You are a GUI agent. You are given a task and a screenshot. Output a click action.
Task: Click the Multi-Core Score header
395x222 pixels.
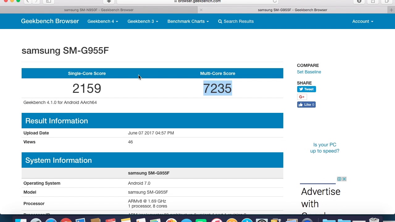pyautogui.click(x=218, y=73)
